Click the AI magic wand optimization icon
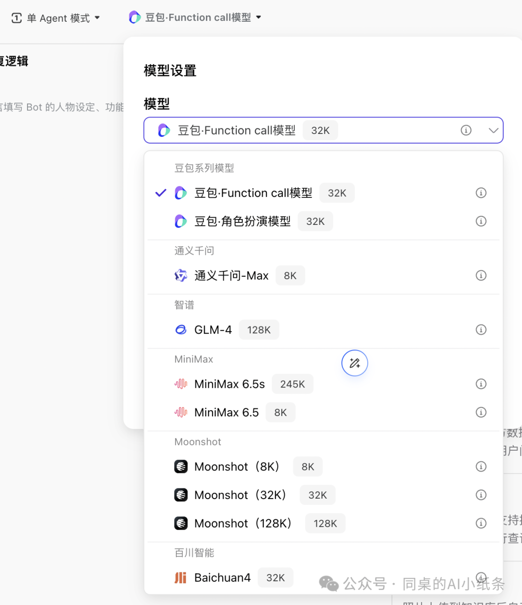522x605 pixels. tap(354, 363)
